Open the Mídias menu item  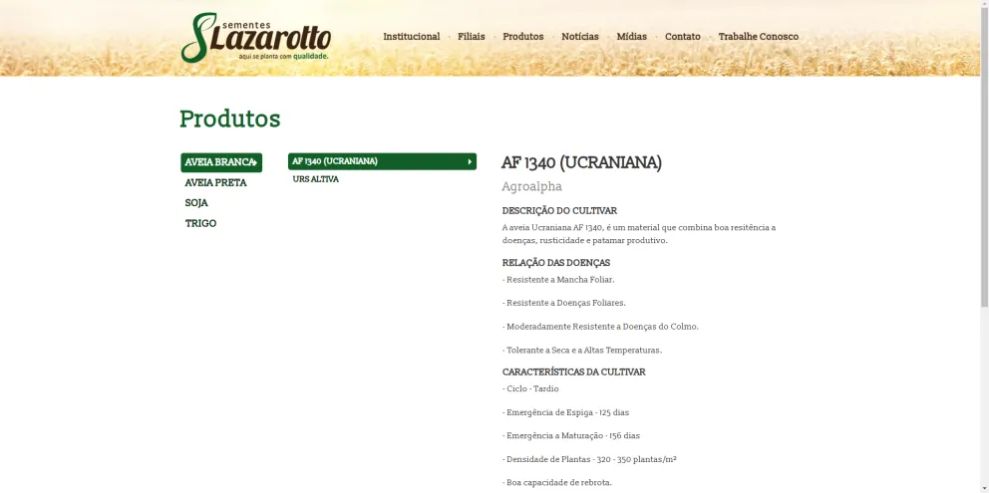point(631,37)
